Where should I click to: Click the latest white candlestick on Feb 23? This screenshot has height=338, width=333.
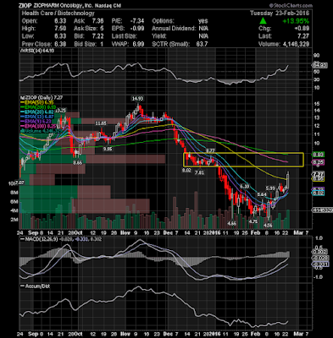(x=288, y=180)
